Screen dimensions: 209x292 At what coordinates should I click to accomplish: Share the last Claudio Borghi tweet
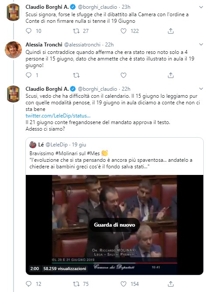pyautogui.click(x=171, y=284)
